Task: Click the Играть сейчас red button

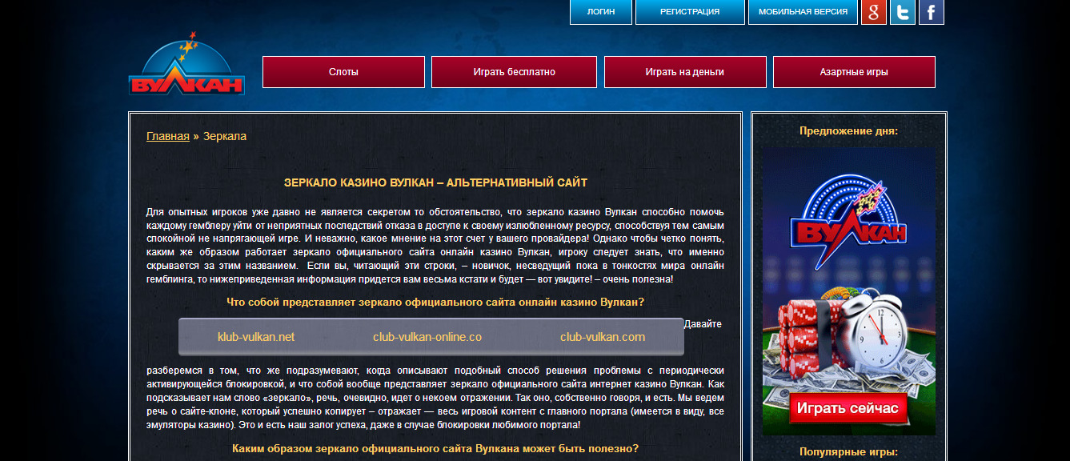Action: point(848,408)
